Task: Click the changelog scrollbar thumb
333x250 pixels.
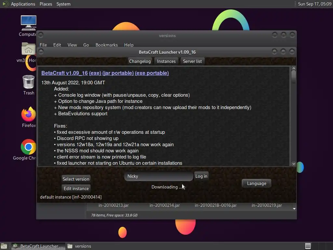Action: click(294, 77)
